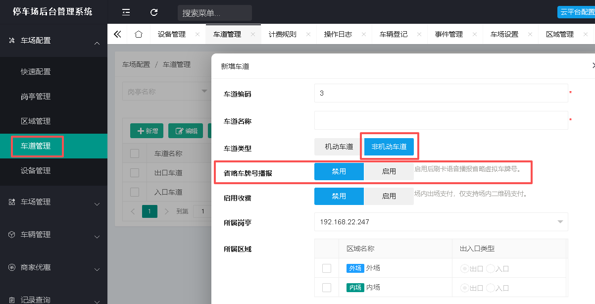Click the 车场配置 sidebar tools icon
The width and height of the screenshot is (595, 304).
[x=12, y=41]
